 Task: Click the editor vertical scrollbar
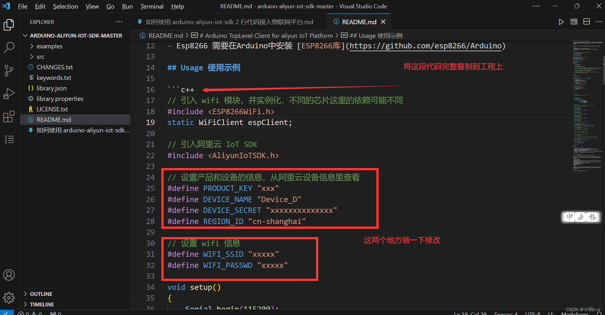[604, 70]
